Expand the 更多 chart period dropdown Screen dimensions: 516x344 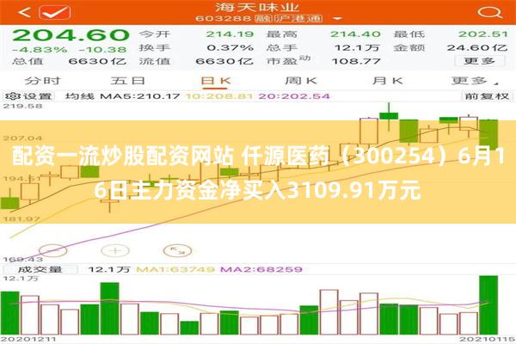point(475,81)
